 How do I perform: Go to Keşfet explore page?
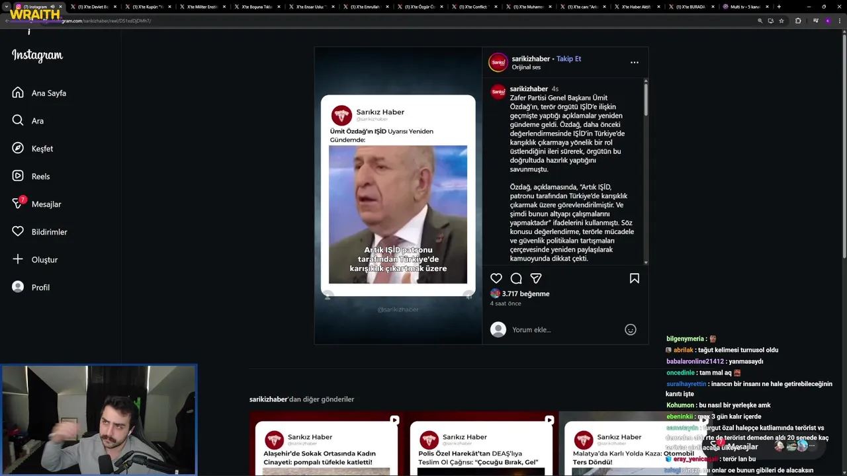[33, 149]
